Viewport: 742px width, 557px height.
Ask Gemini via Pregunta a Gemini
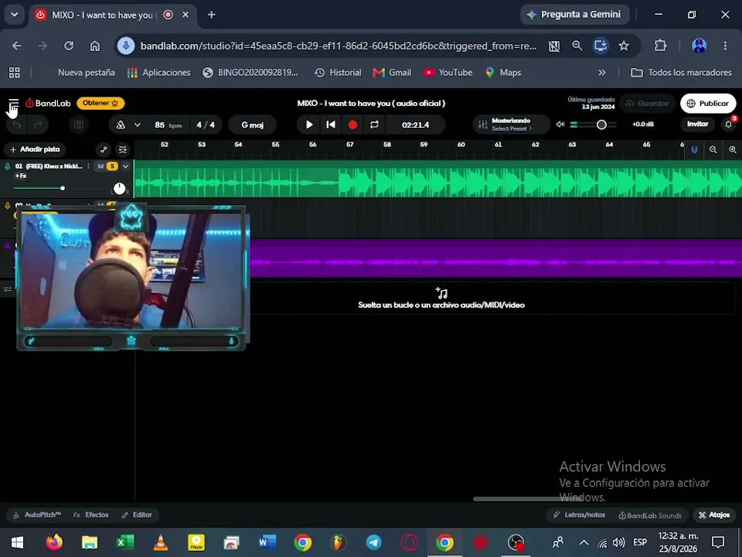pos(574,15)
